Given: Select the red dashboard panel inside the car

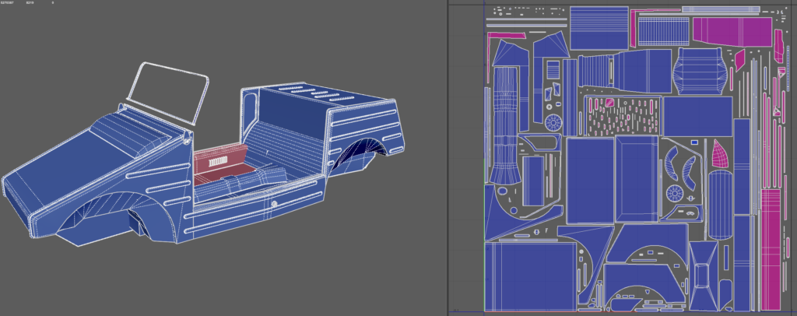Looking at the screenshot, I should (218, 159).
